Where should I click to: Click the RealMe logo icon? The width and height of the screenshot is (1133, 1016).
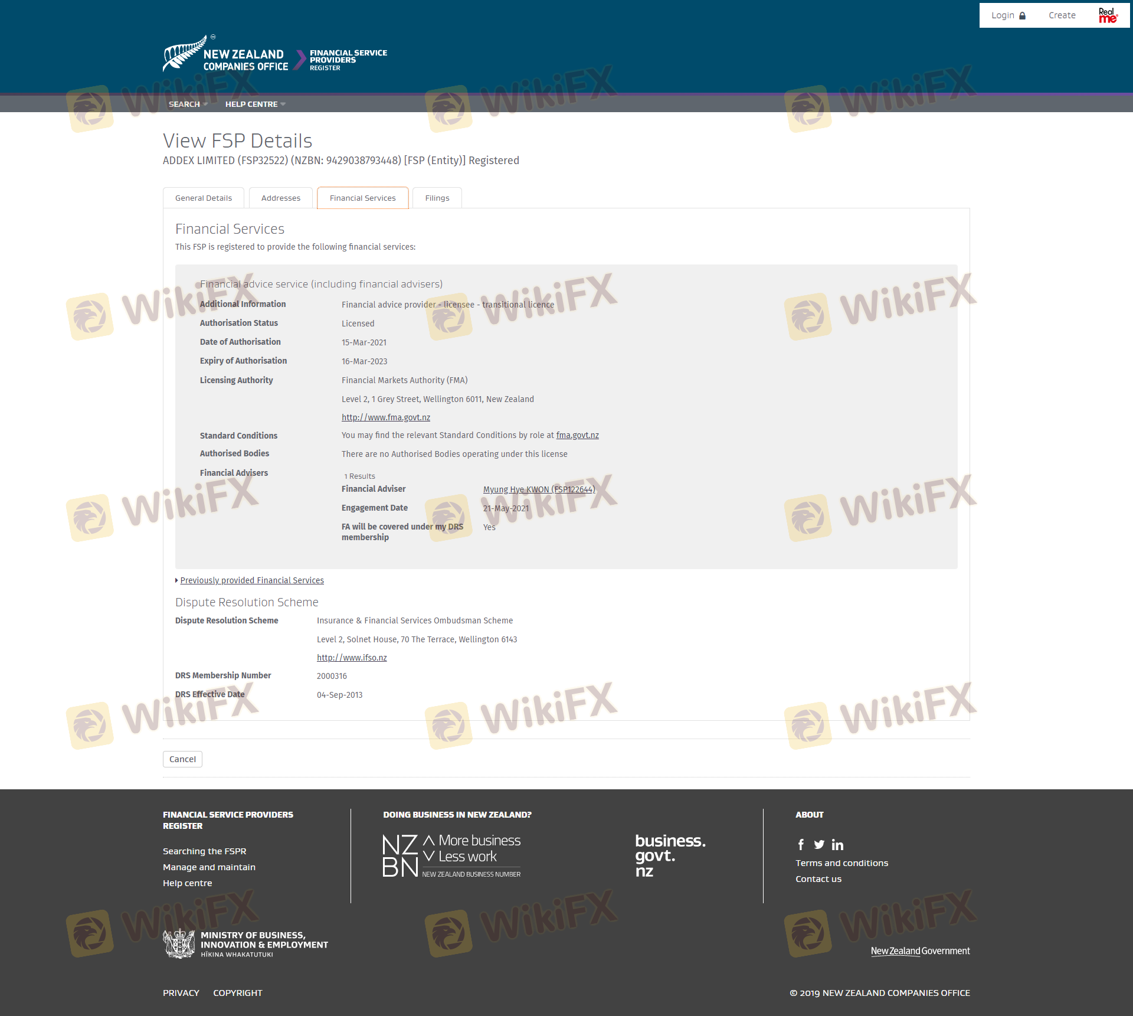pos(1108,15)
